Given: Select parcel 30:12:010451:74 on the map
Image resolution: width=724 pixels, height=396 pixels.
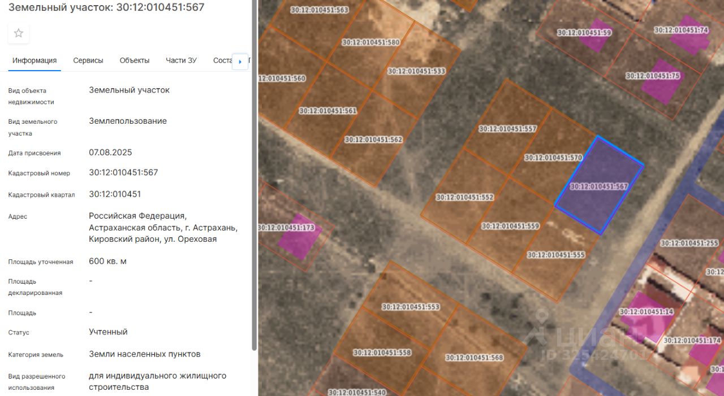Looking at the screenshot, I should pyautogui.click(x=681, y=30).
